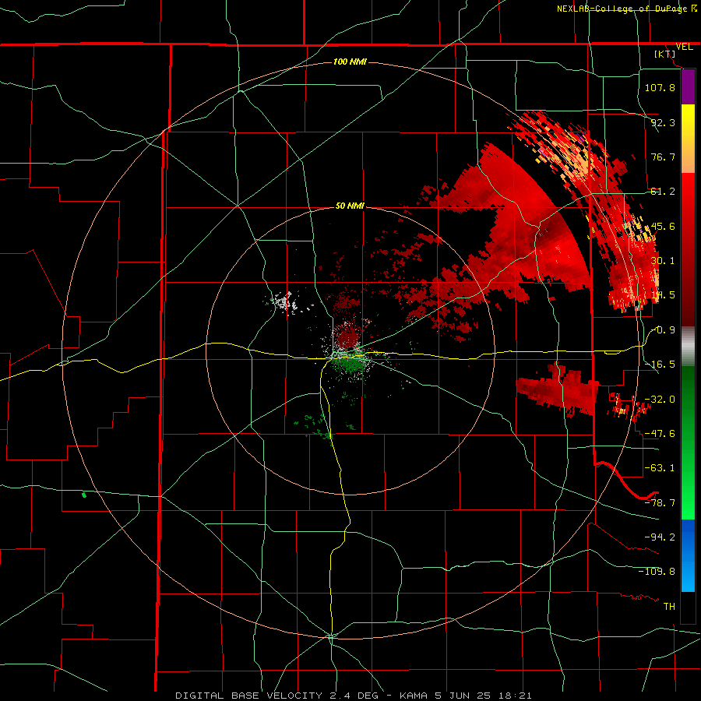Click the [KT] units label
Image resolution: width=701 pixels, height=701 pixels.
tap(665, 54)
